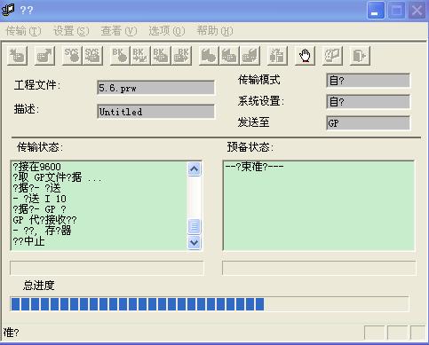Click the down arrow of the transfer status scrollbar

tap(195, 242)
